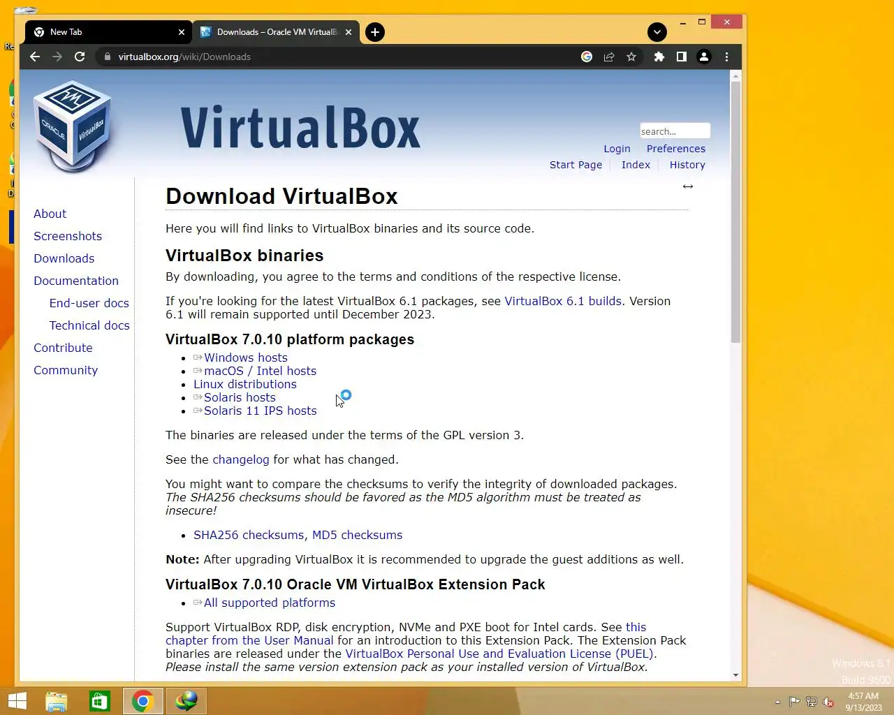Open the Windows Start button
The width and height of the screenshot is (894, 715).
[x=17, y=701]
